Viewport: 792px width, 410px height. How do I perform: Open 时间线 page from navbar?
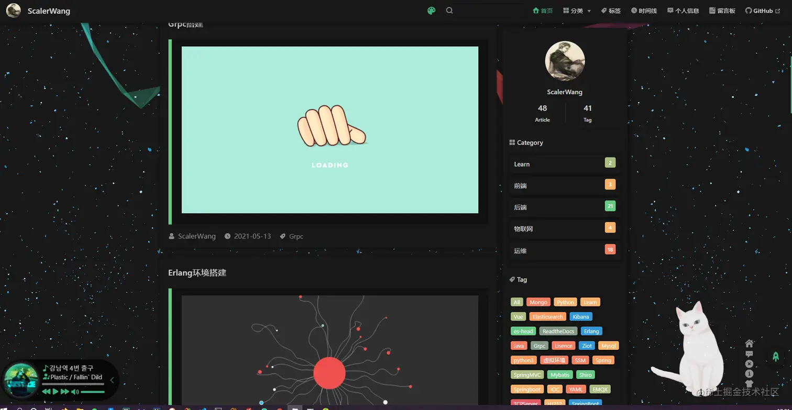click(x=644, y=10)
